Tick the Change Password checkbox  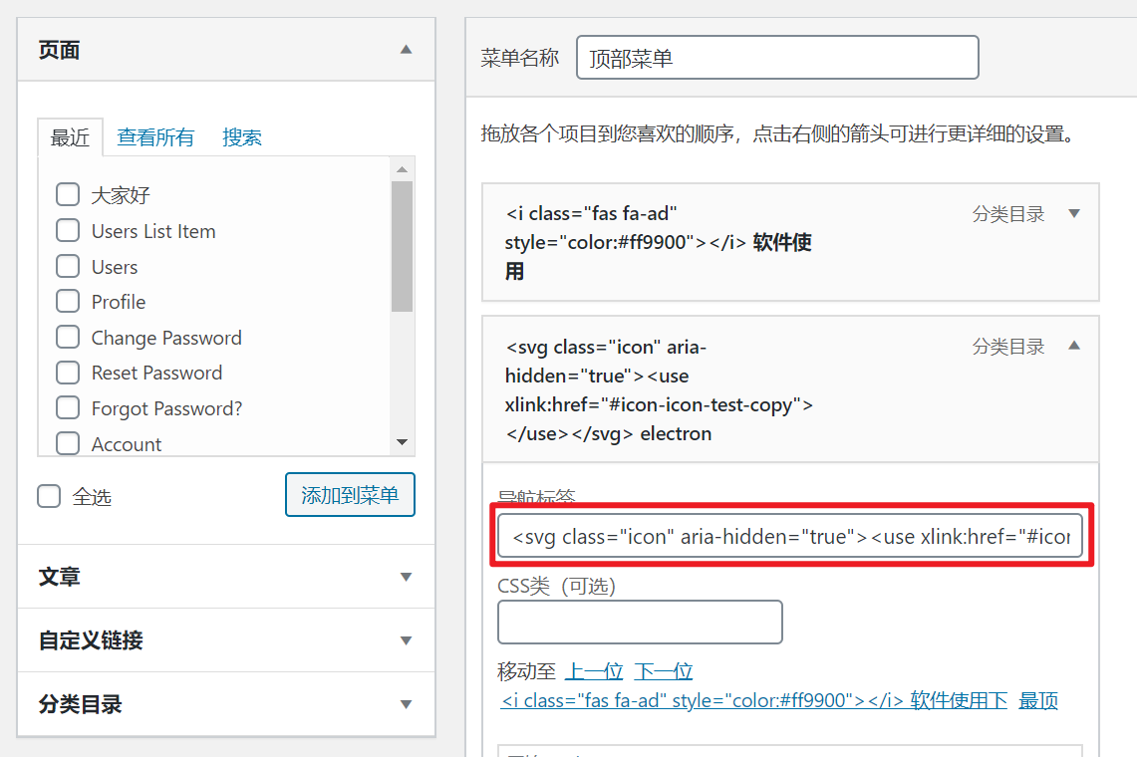click(x=68, y=338)
